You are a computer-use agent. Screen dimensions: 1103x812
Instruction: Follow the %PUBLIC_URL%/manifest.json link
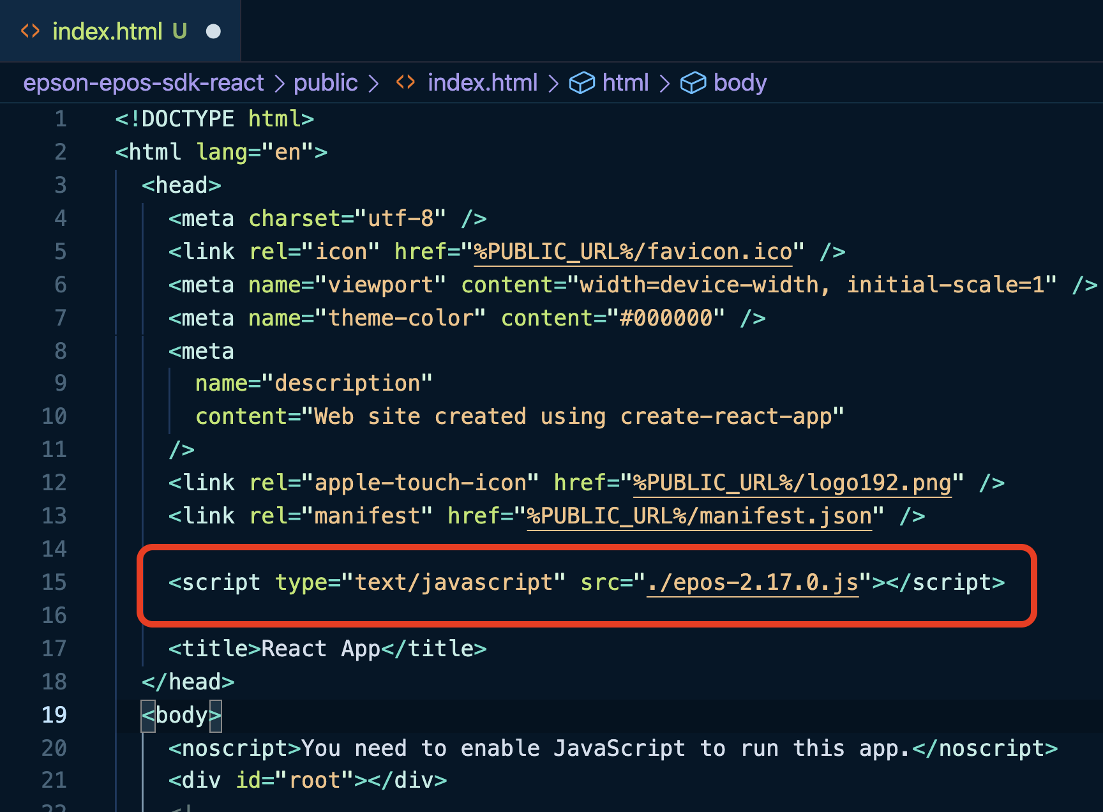click(700, 516)
